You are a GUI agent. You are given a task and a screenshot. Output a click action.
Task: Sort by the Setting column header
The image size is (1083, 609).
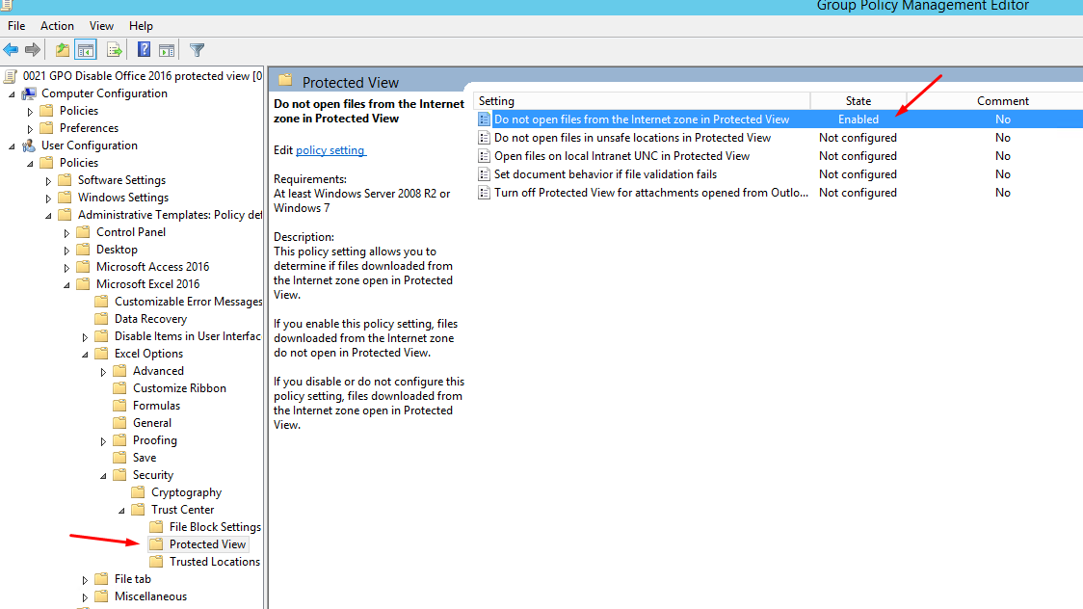(642, 101)
